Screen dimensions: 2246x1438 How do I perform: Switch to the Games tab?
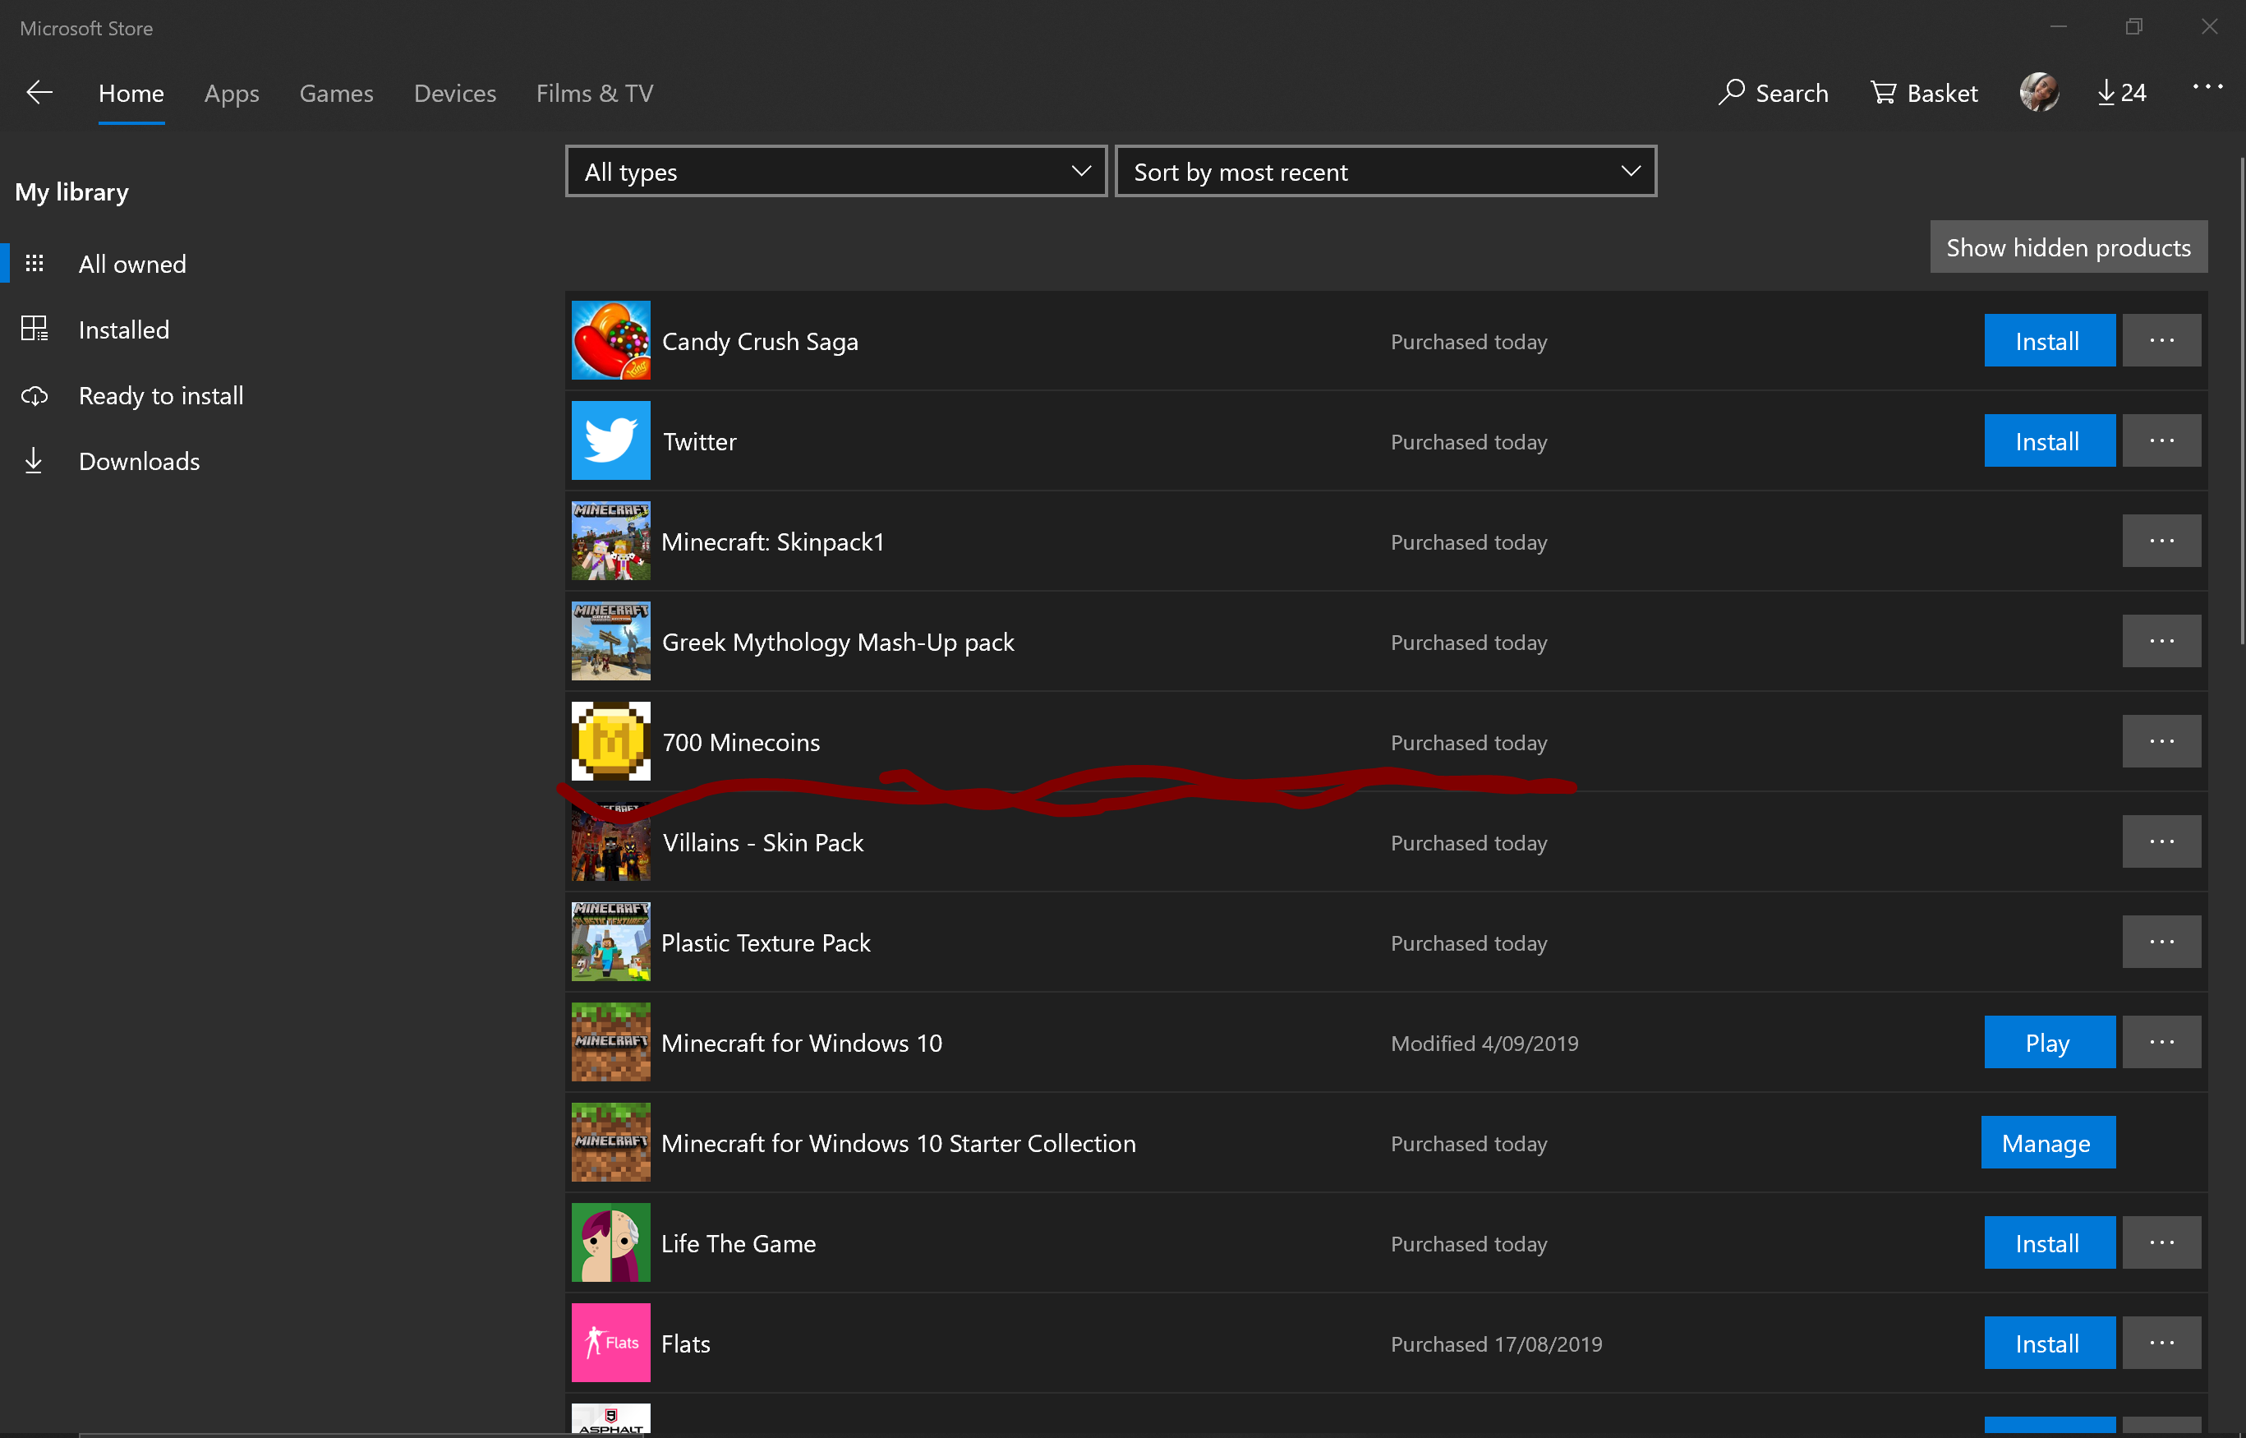336,94
